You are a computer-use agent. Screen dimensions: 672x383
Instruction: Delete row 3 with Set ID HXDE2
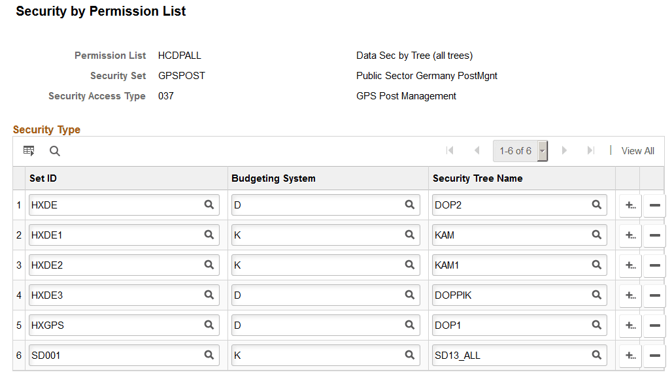click(654, 265)
